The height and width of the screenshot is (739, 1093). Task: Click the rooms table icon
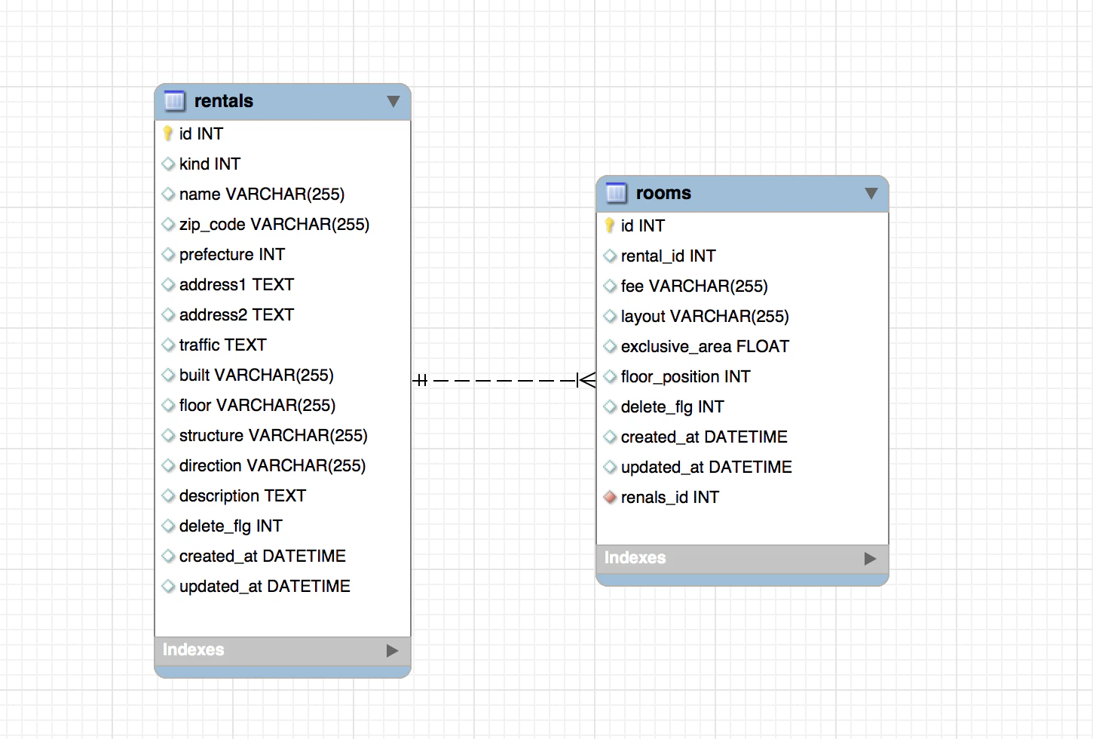click(x=616, y=193)
